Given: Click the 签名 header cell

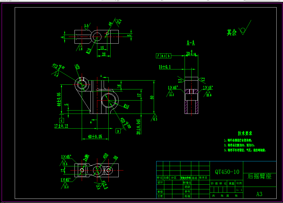Looking at the screenshot, I should [195, 178].
